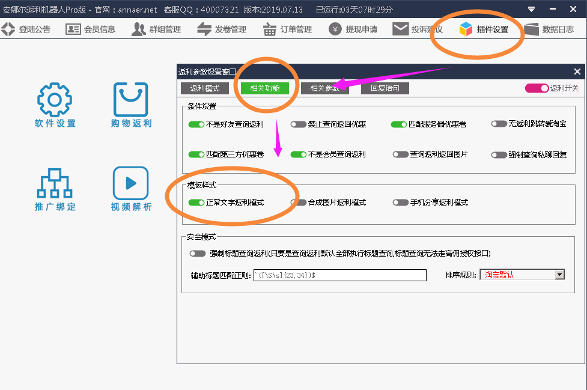Viewport: 587px width, 390px height.
Task: Toggle 不是会员查询返利 switch
Action: pos(299,154)
